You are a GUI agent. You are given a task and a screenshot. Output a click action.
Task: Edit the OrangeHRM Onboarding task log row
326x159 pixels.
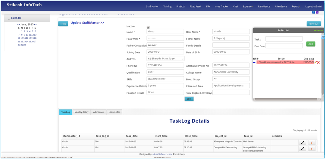(x=302, y=148)
